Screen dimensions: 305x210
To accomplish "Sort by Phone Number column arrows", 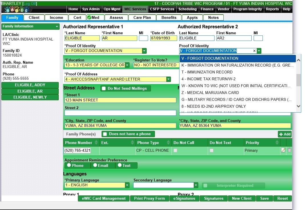I will click(x=96, y=143).
